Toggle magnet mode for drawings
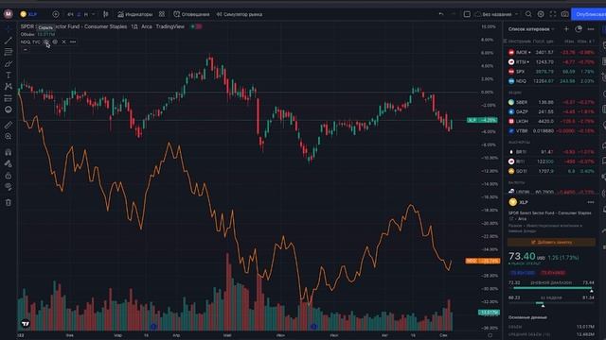This screenshot has height=340, width=606. [9, 152]
